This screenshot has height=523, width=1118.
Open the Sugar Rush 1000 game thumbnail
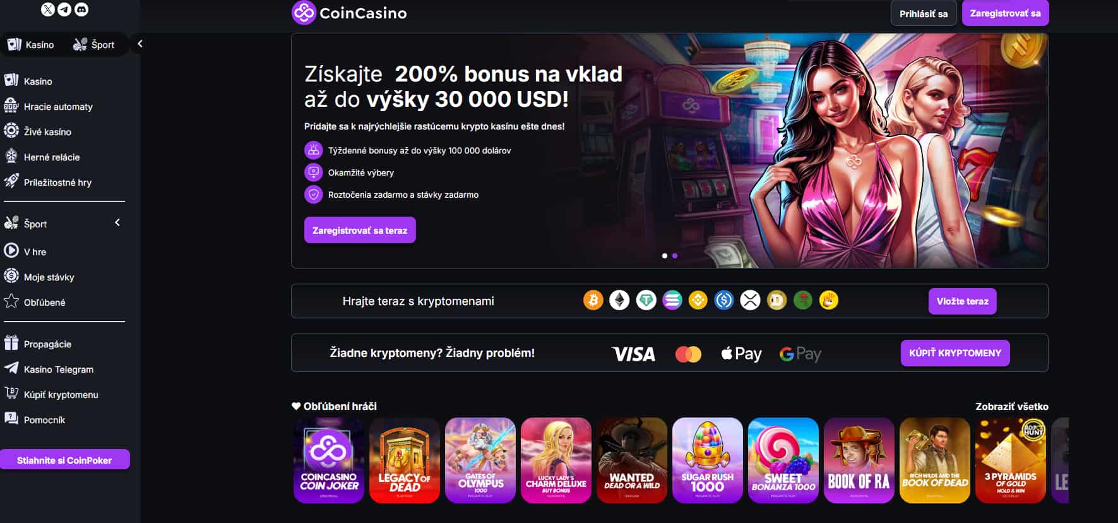[x=708, y=460]
